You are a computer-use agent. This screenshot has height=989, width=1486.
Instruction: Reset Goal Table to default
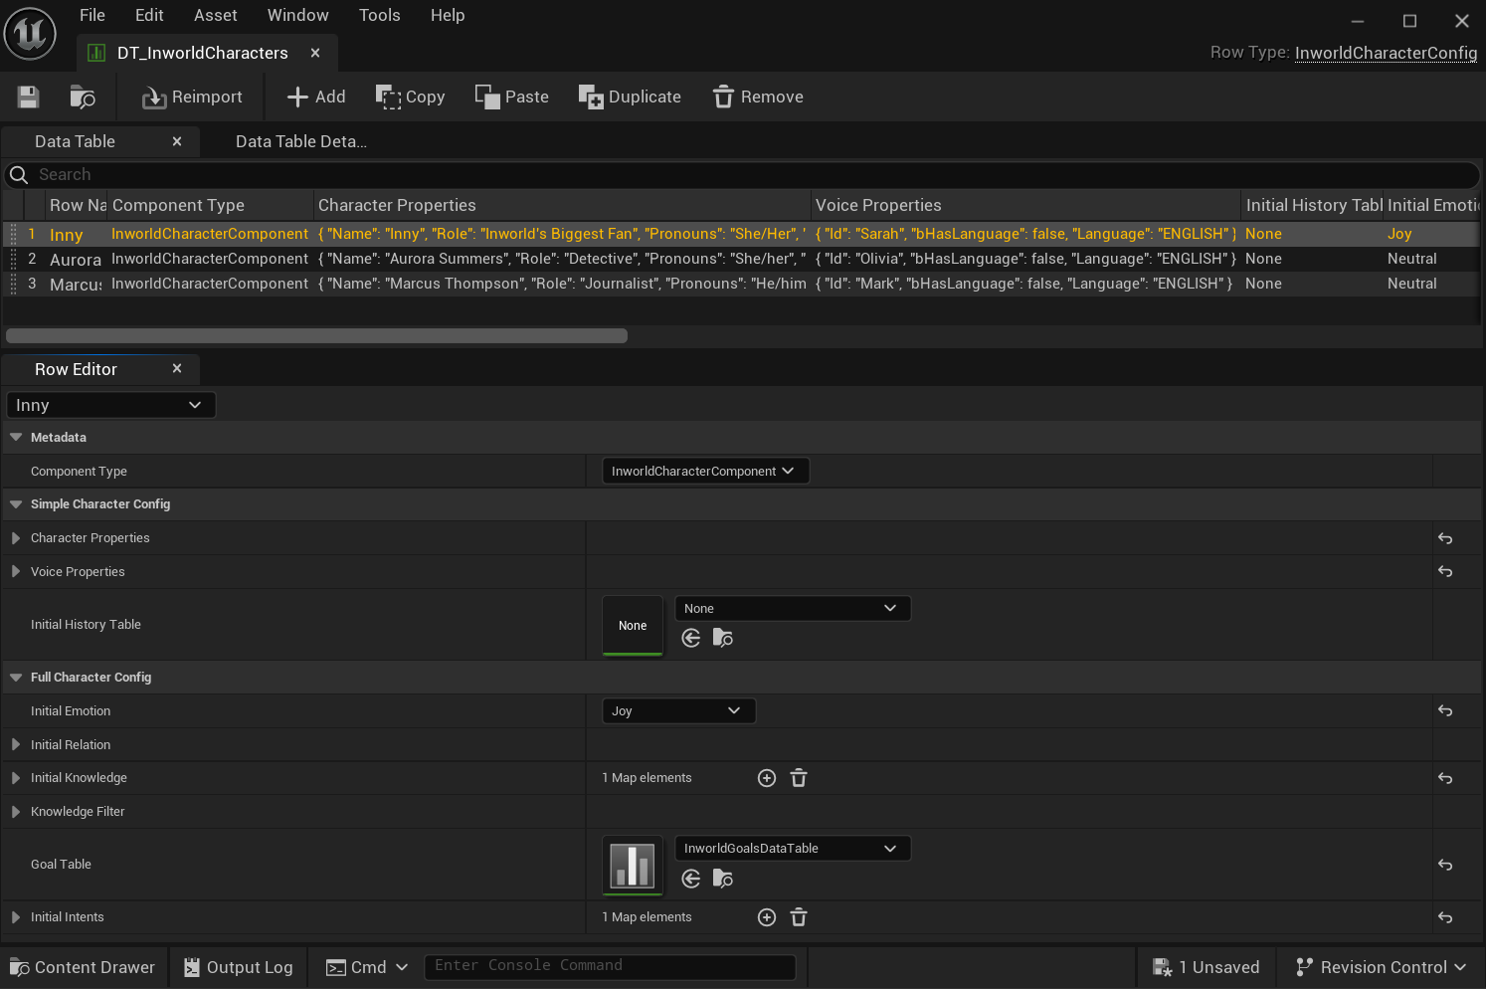[x=1445, y=866]
